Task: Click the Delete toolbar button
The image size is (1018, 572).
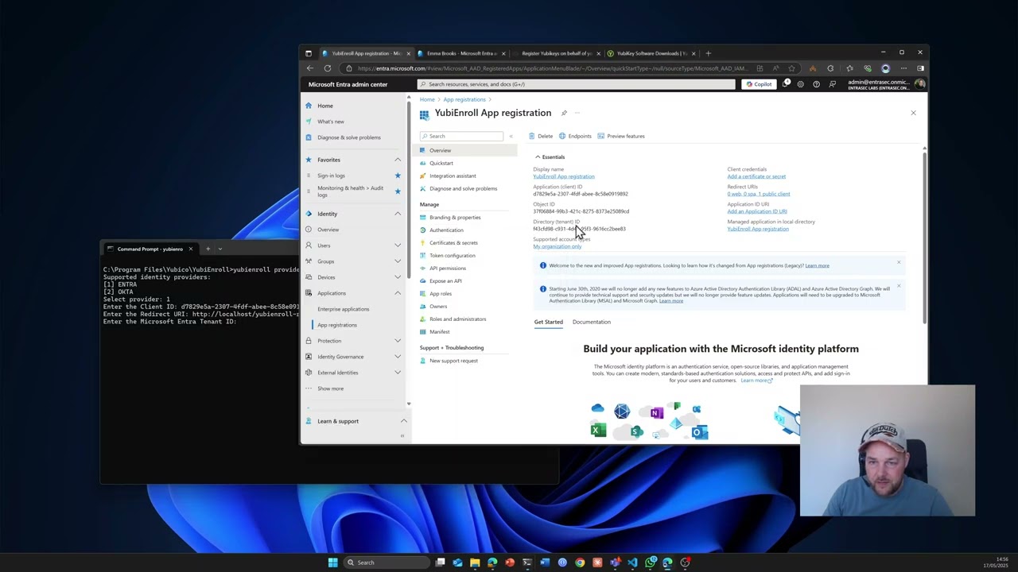Action: tap(541, 136)
